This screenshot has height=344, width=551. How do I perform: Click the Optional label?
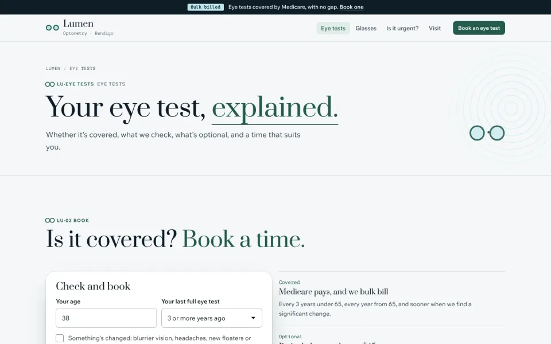tap(290, 337)
